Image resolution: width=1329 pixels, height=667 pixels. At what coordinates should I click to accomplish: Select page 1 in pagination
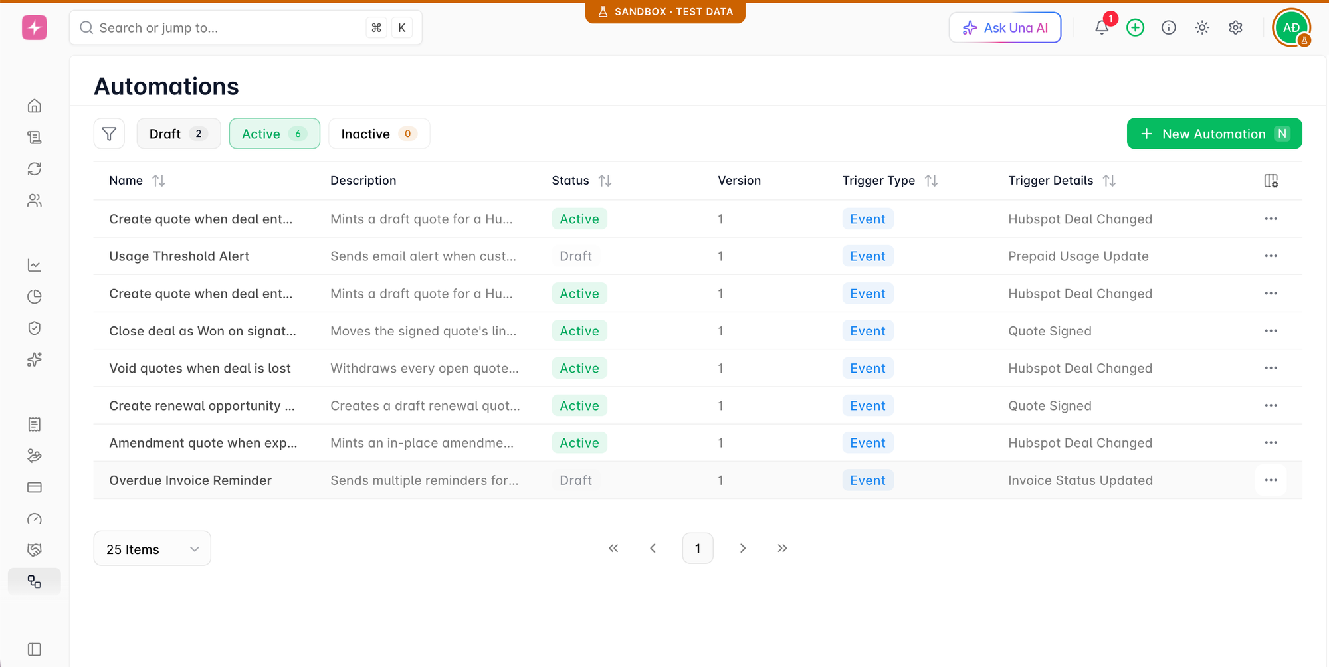pos(698,548)
